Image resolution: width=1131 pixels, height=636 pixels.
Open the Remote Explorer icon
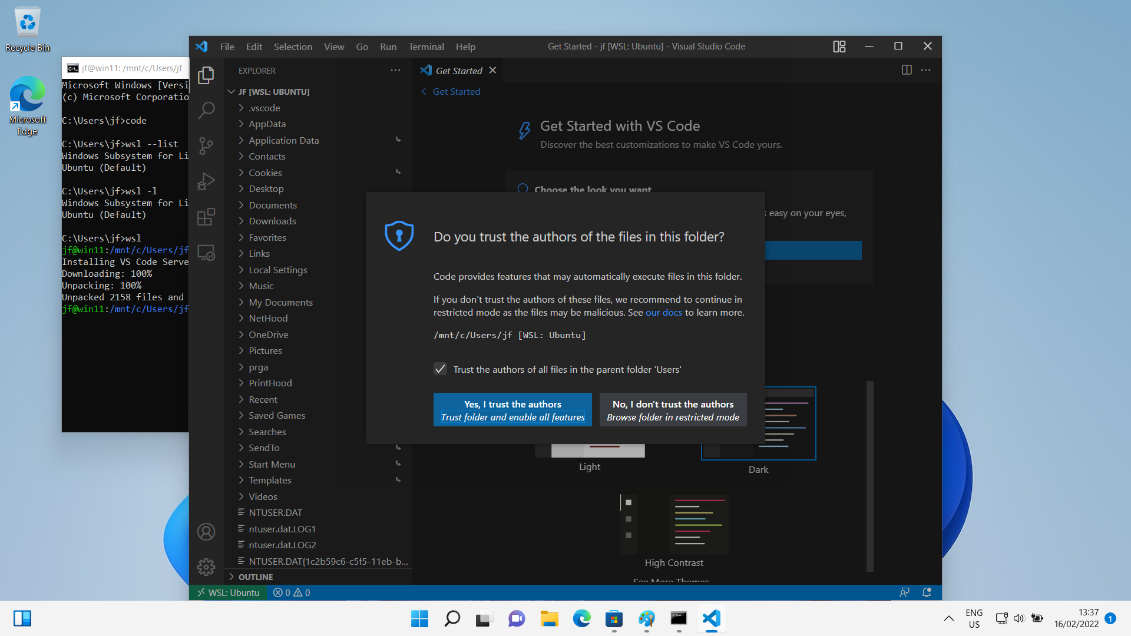pos(206,253)
